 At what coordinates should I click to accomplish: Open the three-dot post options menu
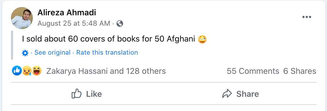[x=307, y=17]
